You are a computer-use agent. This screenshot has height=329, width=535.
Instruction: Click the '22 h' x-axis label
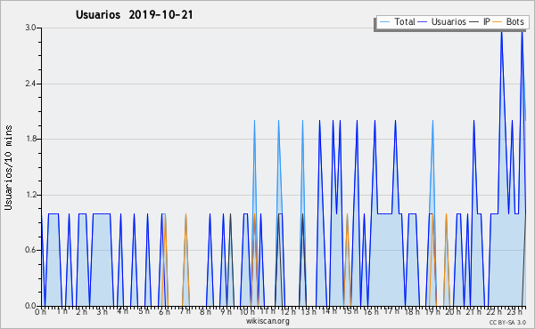[494, 311]
